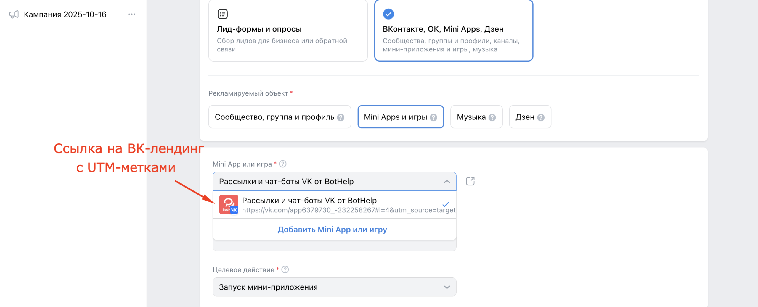Open Кампания 2025-10-16 in sidebar
Viewport: 758px width, 307px height.
(x=65, y=14)
